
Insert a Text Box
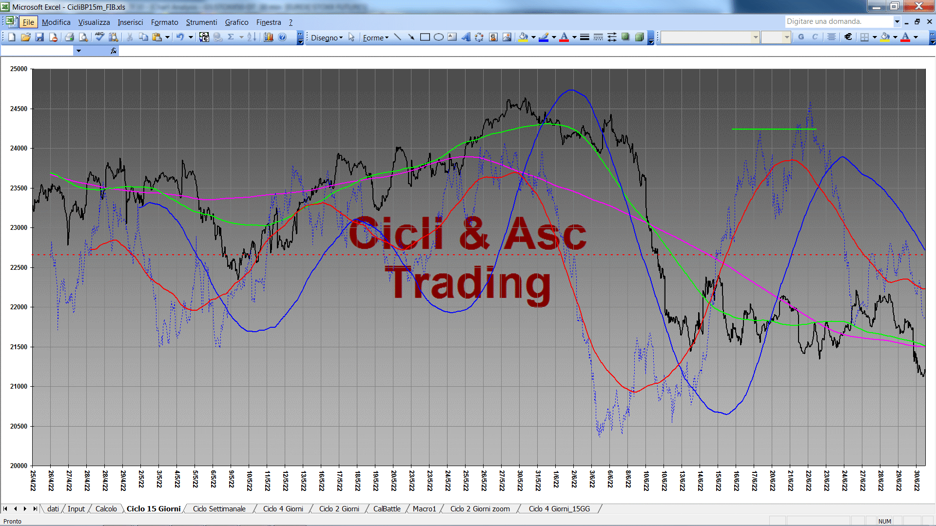click(452, 37)
